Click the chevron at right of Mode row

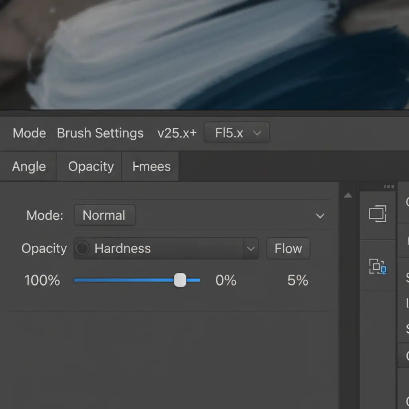pyautogui.click(x=320, y=216)
